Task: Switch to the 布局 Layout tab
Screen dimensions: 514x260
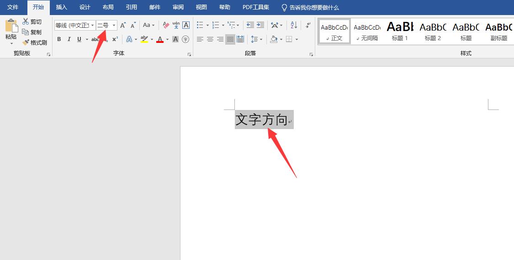Action: point(108,7)
